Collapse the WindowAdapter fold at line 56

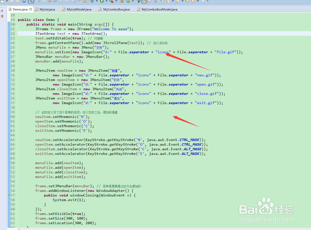click(16, 190)
